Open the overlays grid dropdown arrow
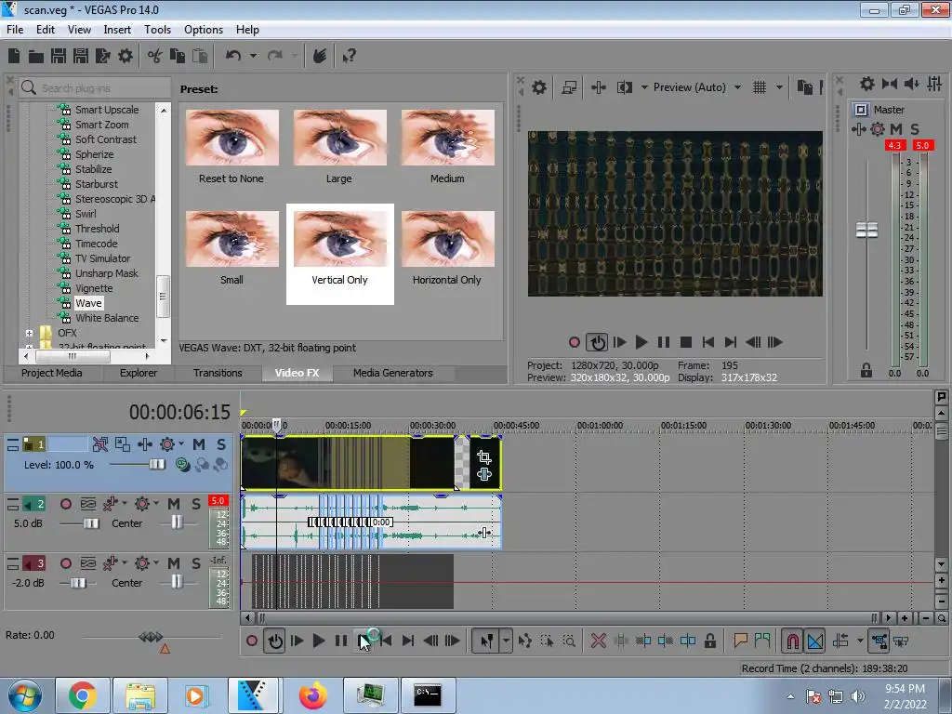 [x=779, y=87]
